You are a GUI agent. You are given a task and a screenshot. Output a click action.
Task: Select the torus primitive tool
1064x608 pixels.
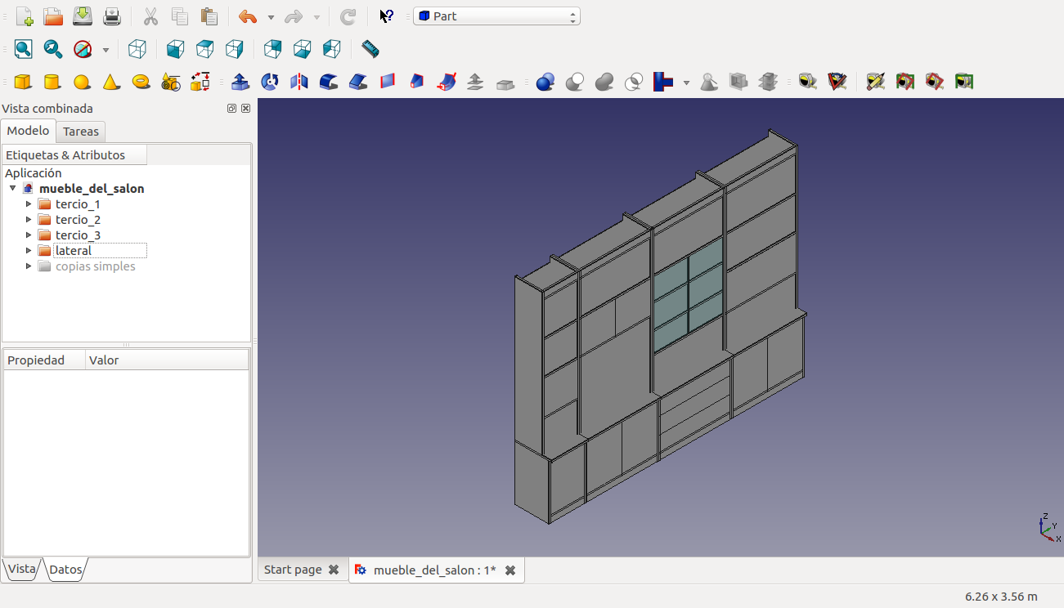click(141, 82)
